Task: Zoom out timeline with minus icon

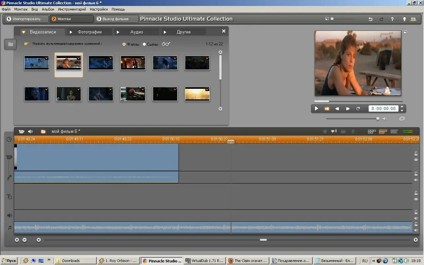Action: point(25,240)
